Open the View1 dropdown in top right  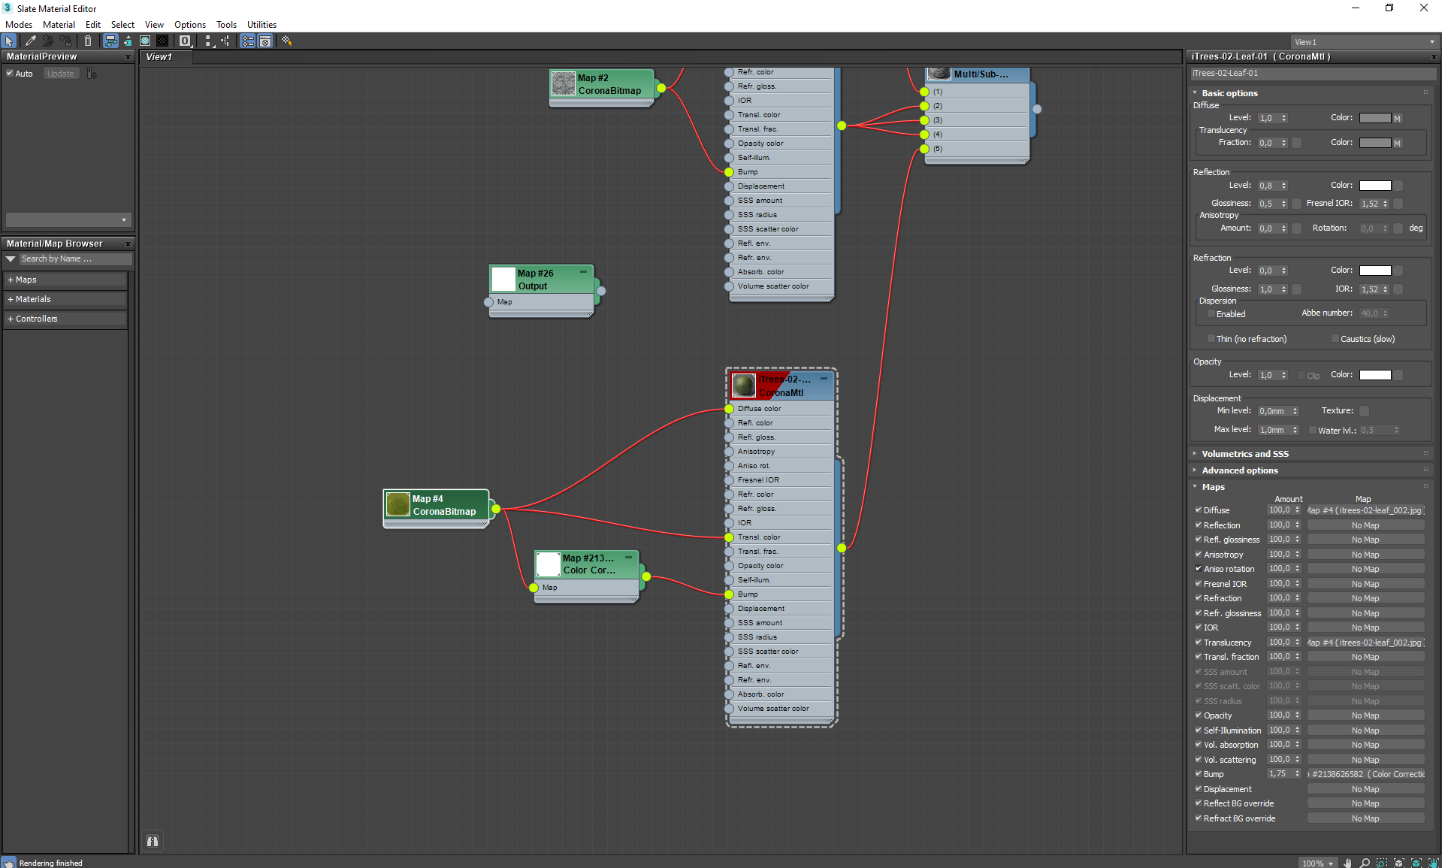tap(1364, 42)
